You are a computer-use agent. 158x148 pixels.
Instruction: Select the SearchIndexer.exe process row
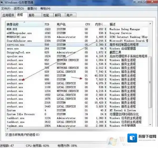point(77,41)
